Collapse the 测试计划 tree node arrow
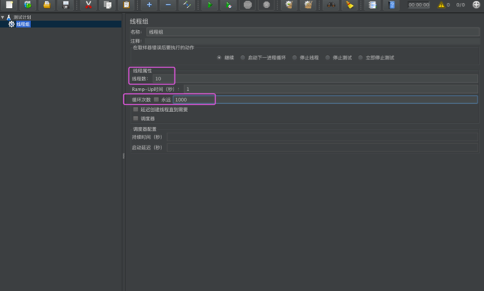484x291 pixels. pyautogui.click(x=3, y=17)
